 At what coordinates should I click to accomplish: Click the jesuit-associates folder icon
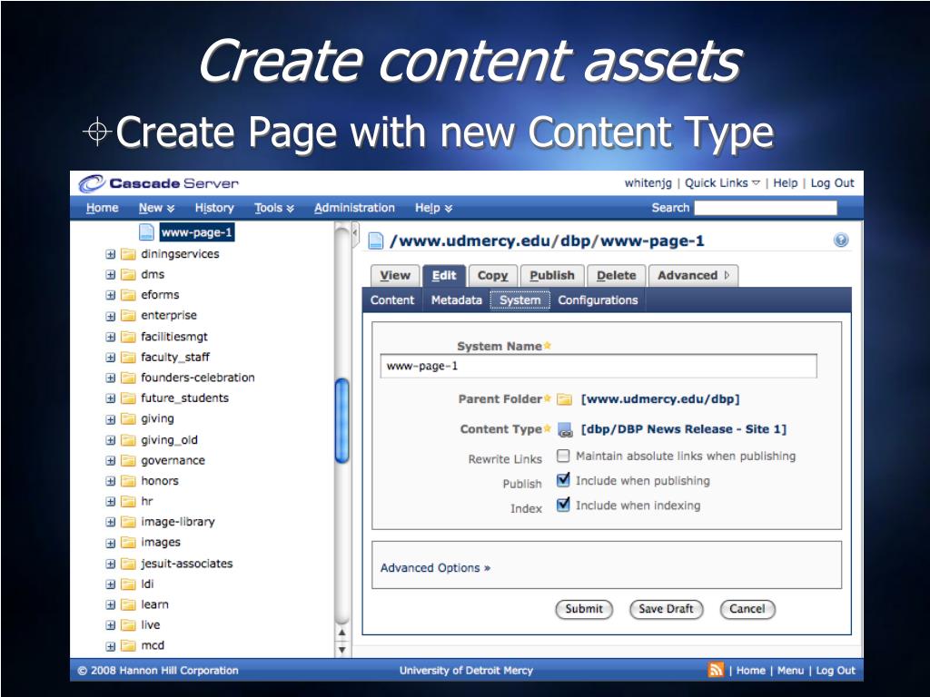[128, 564]
